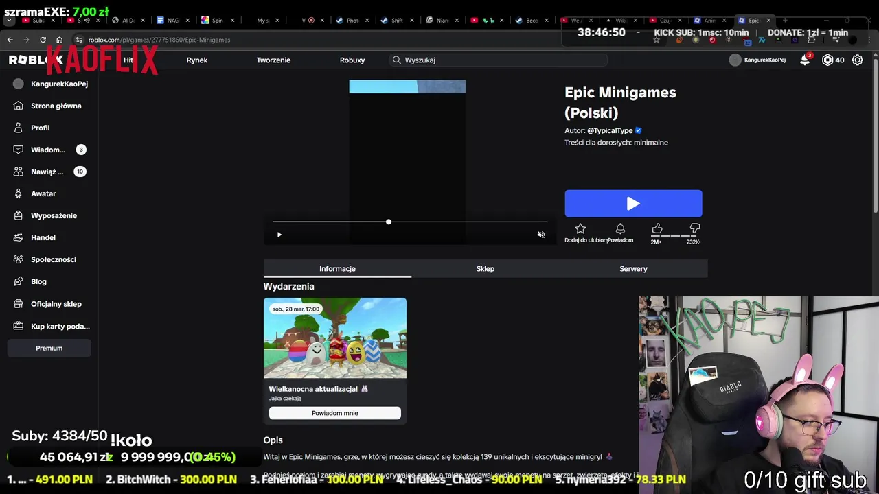
Task: Click the Wydarzenia section heading
Action: point(288,286)
